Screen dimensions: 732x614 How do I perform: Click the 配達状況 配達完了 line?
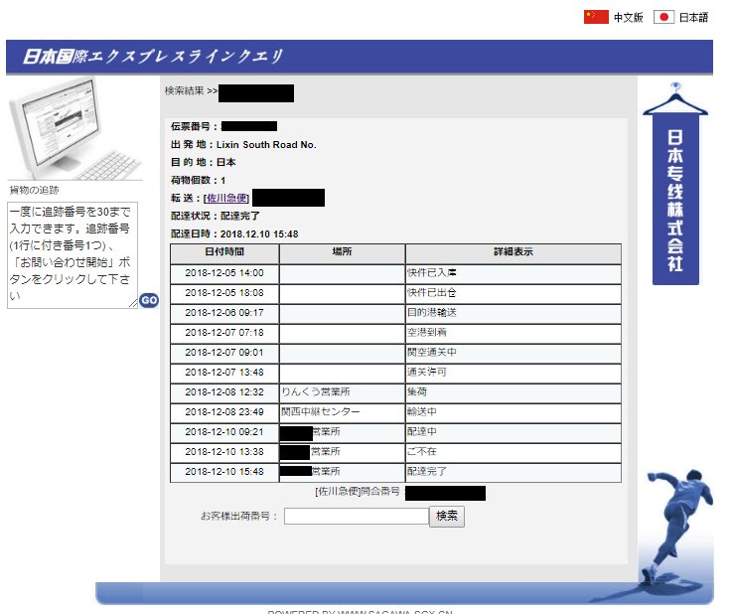[216, 217]
